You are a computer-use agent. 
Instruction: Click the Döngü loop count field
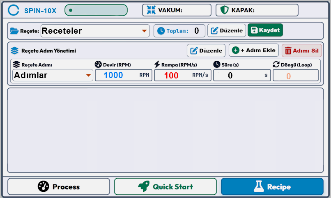pyautogui.click(x=296, y=75)
